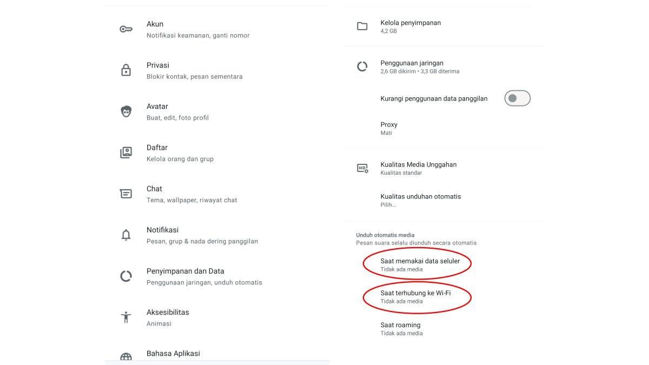The image size is (649, 365).
Task: Click the globe icon beside Bahasa Aplikasi
Action: coord(126,357)
